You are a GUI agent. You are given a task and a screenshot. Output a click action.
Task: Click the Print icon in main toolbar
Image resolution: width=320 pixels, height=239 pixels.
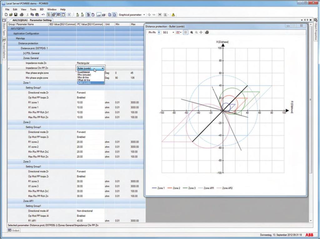click(x=22, y=15)
